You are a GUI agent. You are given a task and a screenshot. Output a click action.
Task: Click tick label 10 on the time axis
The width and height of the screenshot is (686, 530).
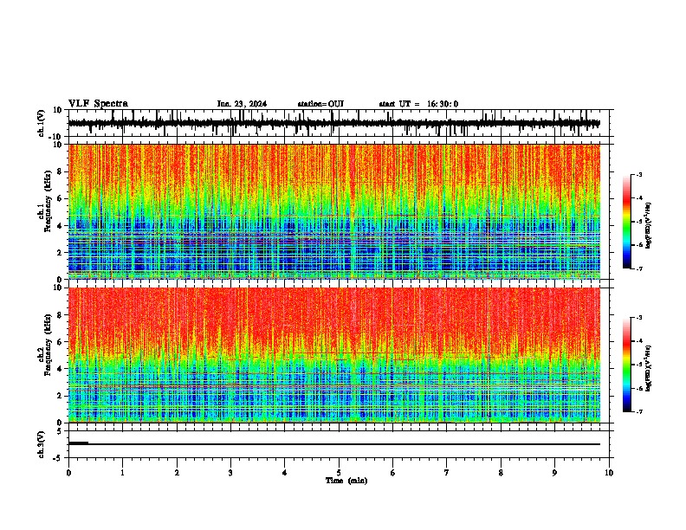[609, 473]
